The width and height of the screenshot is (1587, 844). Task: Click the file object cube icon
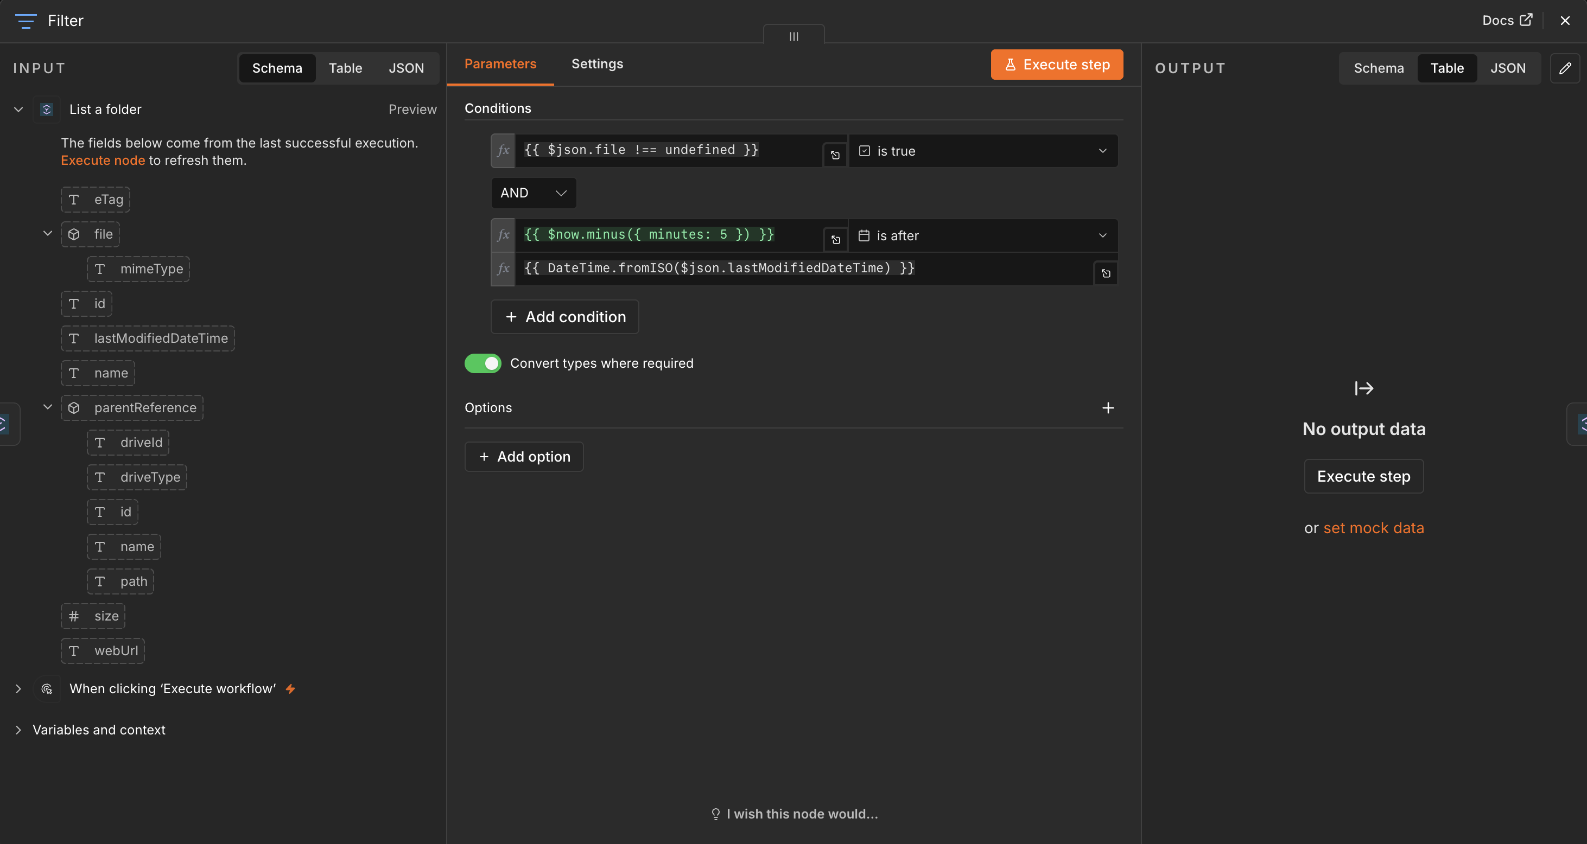(74, 234)
